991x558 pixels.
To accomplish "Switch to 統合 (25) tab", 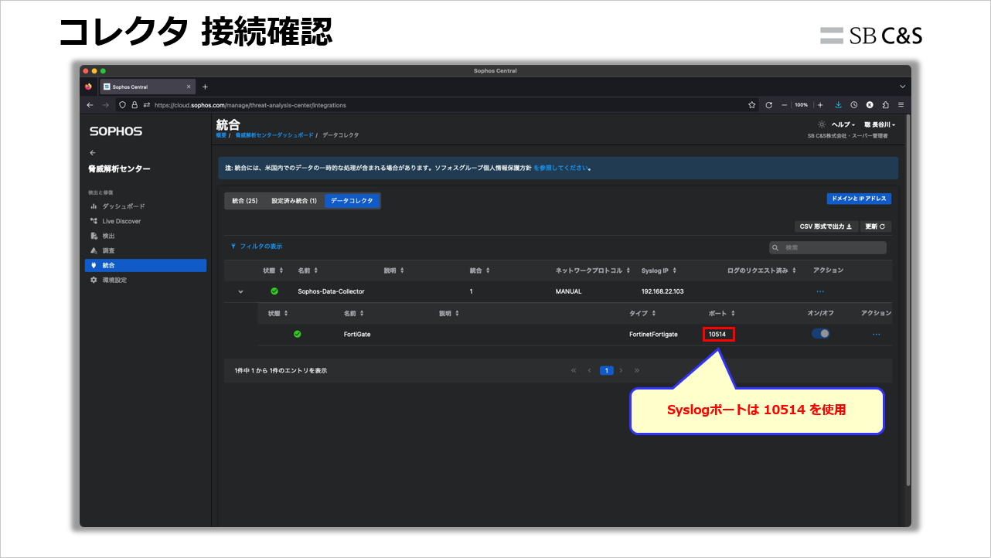I will tap(245, 201).
